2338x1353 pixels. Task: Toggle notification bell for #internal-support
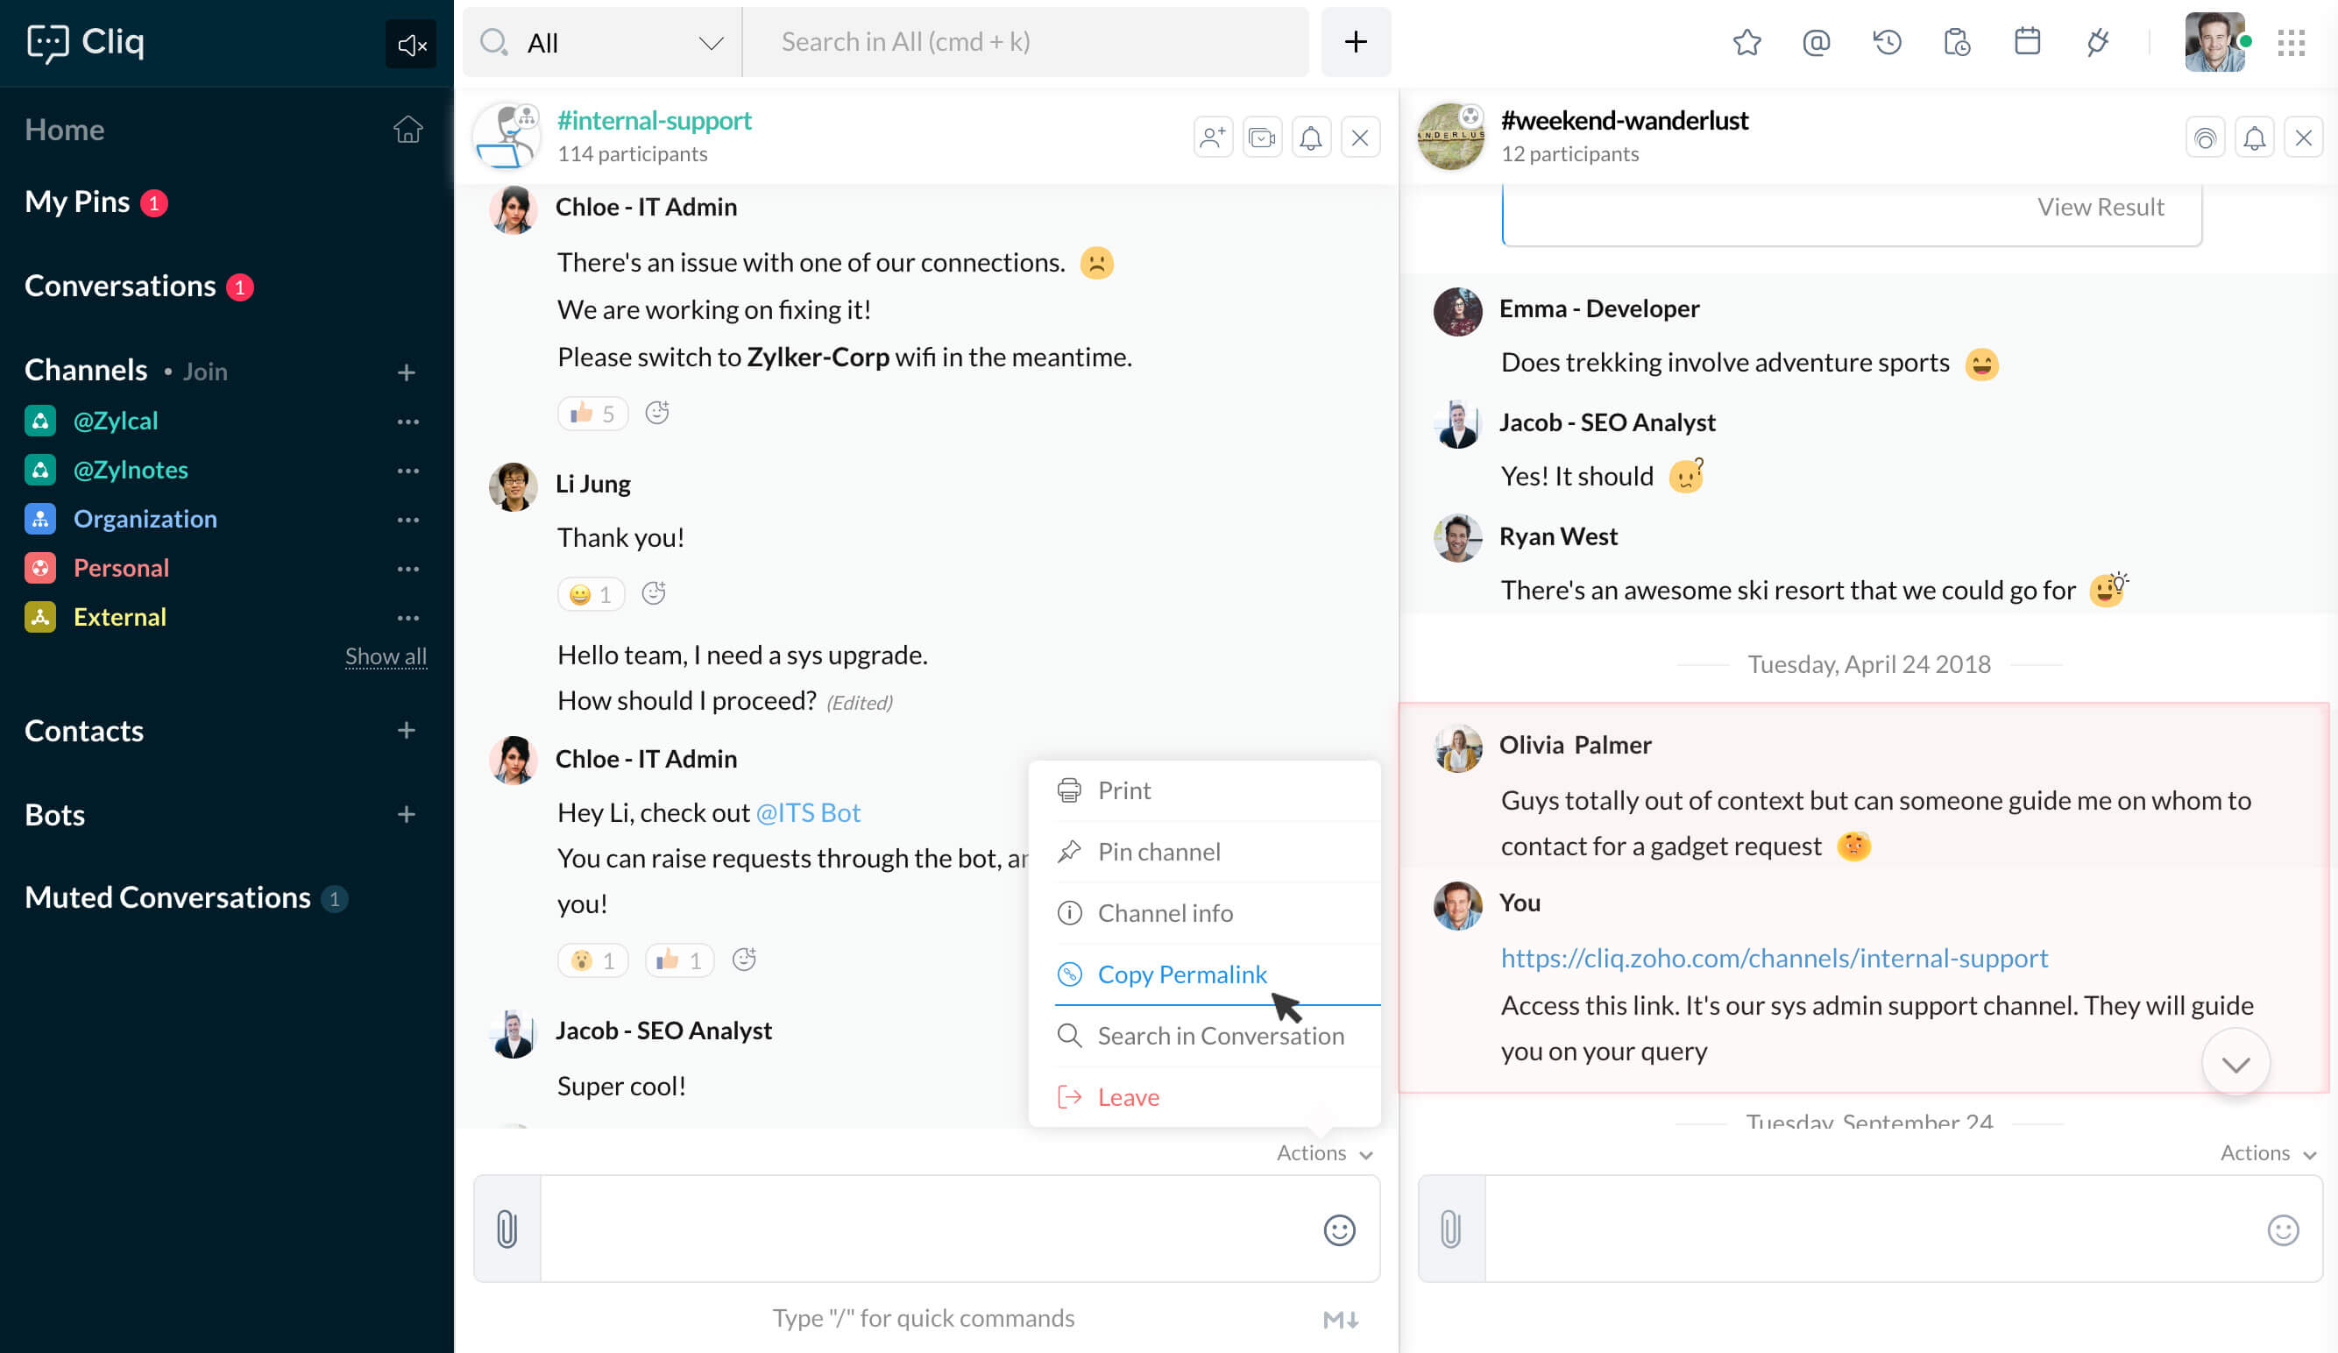coord(1310,138)
